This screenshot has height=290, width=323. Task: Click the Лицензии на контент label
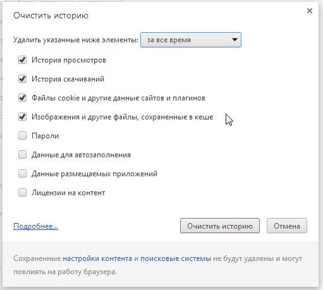(68, 193)
